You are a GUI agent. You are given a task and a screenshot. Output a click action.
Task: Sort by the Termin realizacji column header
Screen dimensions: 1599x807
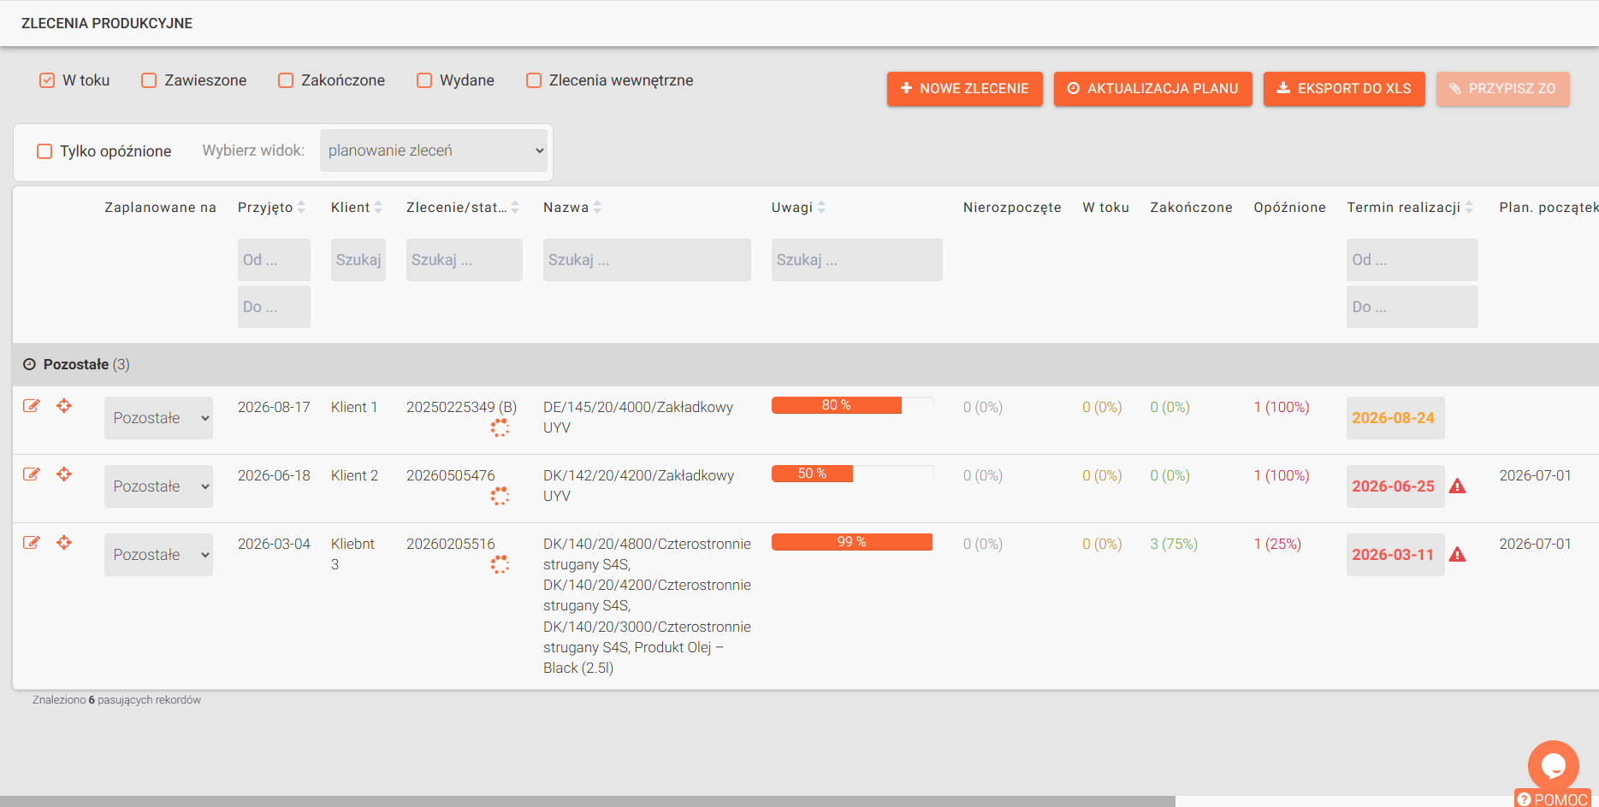[x=1404, y=208]
